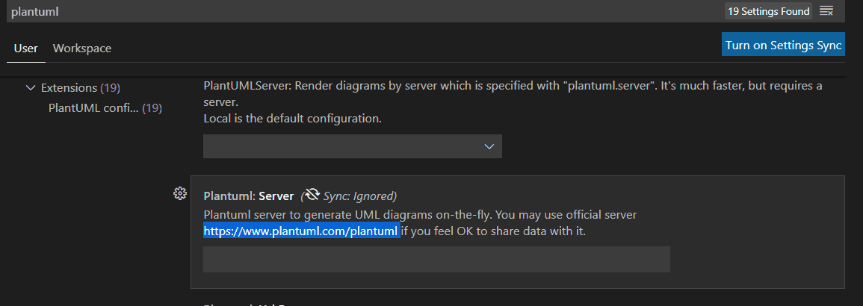Open the plantuml.com official server link
Screen dimensions: 863x306
tap(300, 231)
